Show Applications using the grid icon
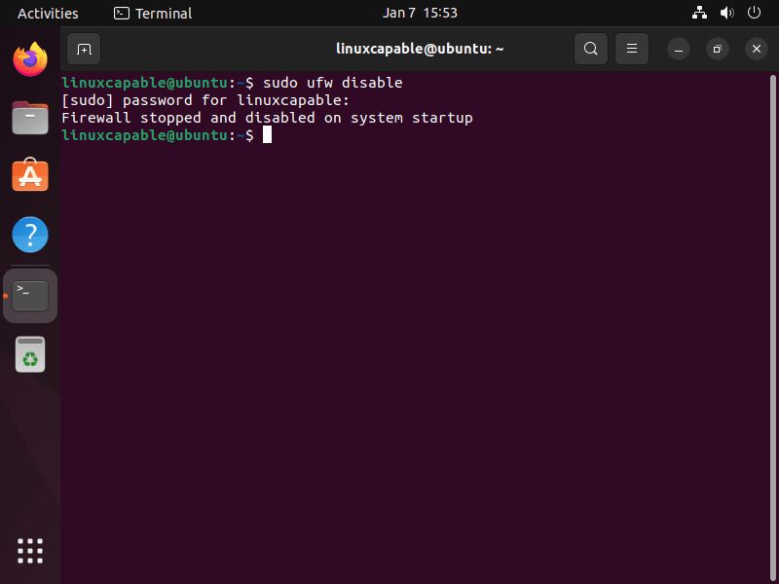The width and height of the screenshot is (779, 584). pos(30,551)
